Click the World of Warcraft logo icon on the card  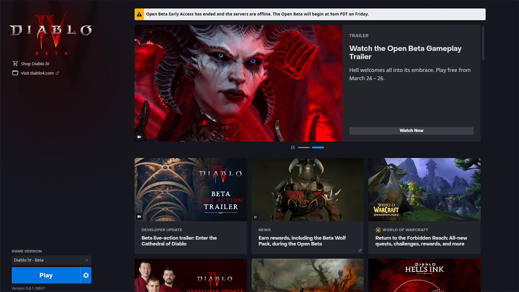coord(378,230)
